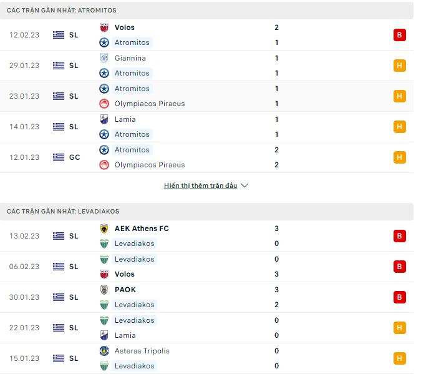This screenshot has height=374, width=421.
Task: Select the 'Các trận gần nhất: Atromitos' header
Action: click(62, 11)
